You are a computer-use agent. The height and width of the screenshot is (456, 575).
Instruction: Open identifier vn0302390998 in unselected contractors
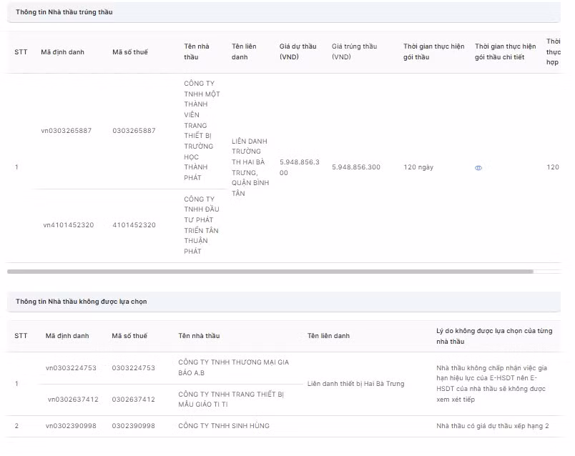pyautogui.click(x=71, y=426)
